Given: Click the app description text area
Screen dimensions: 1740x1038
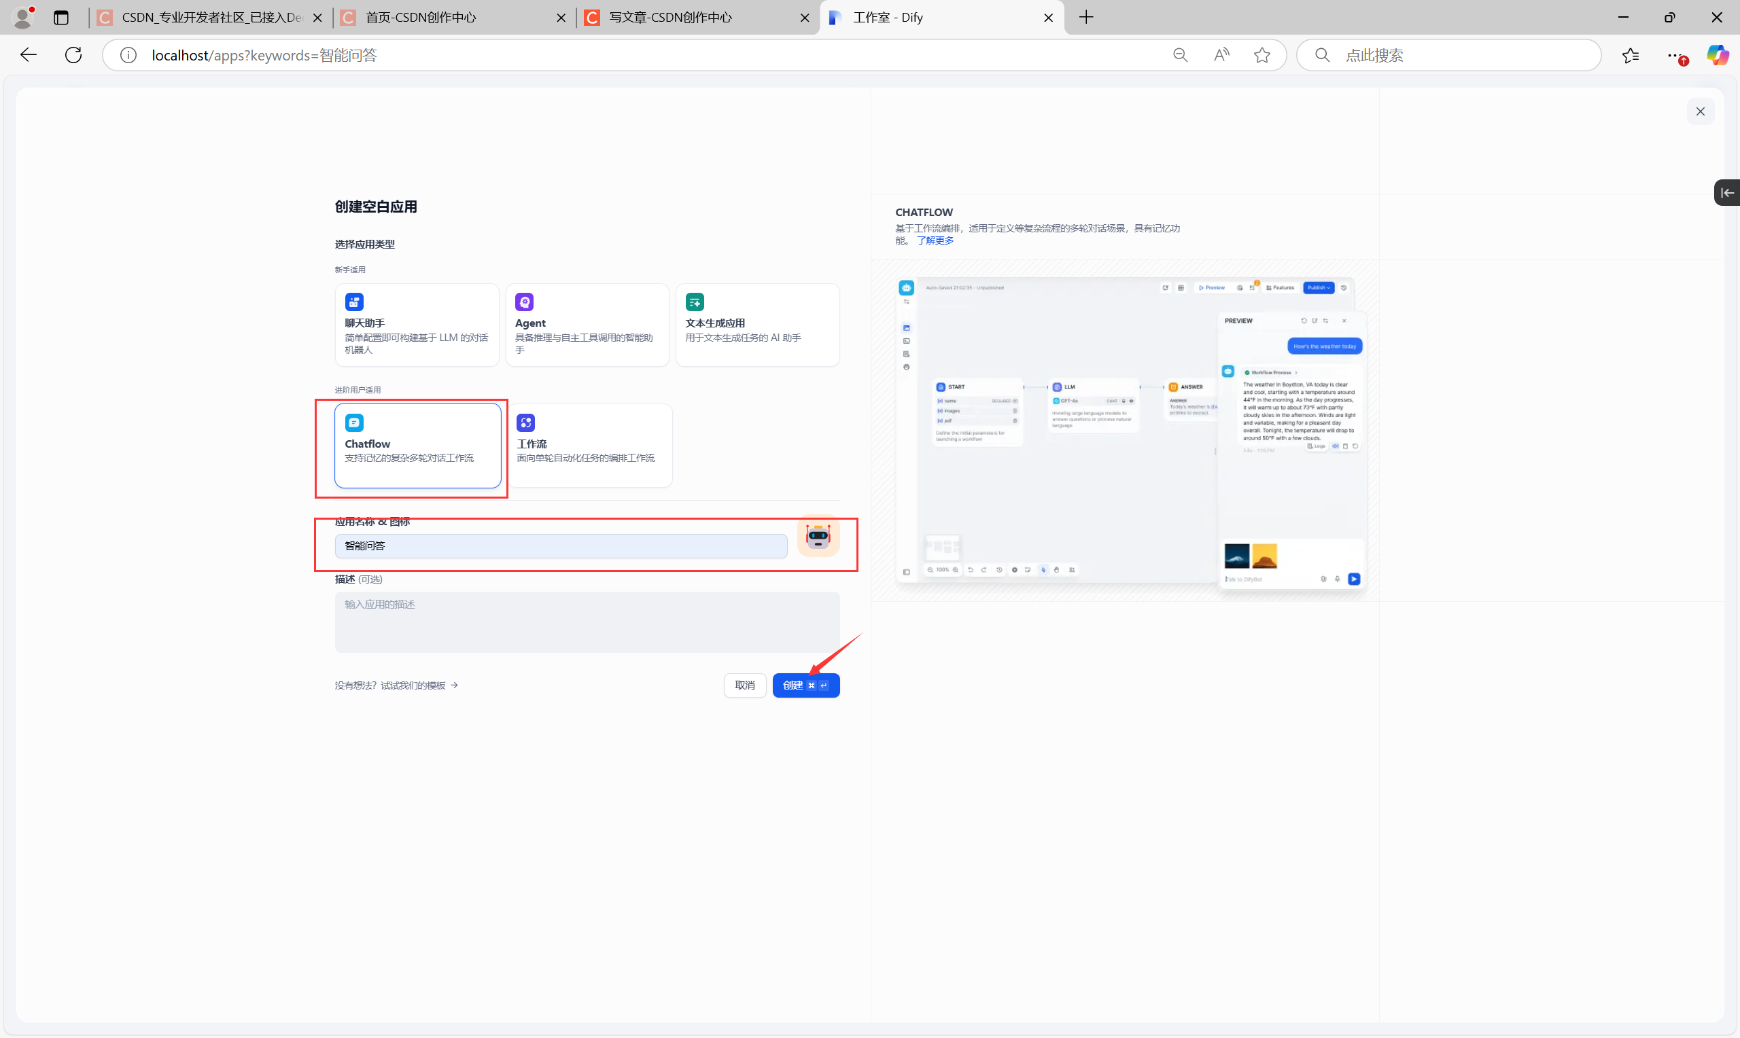Looking at the screenshot, I should click(587, 622).
